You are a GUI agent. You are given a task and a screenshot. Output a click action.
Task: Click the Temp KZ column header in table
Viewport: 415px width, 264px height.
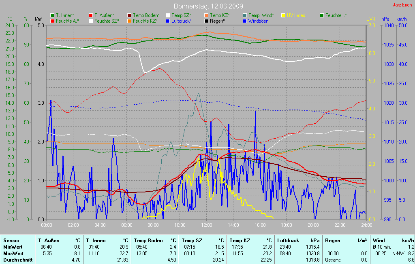[240, 241]
